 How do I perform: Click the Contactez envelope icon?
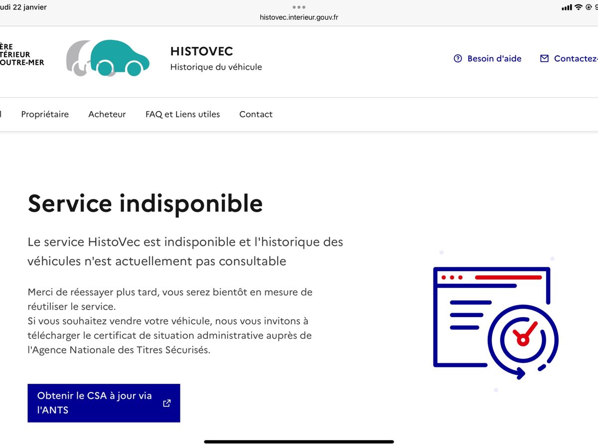(x=544, y=58)
